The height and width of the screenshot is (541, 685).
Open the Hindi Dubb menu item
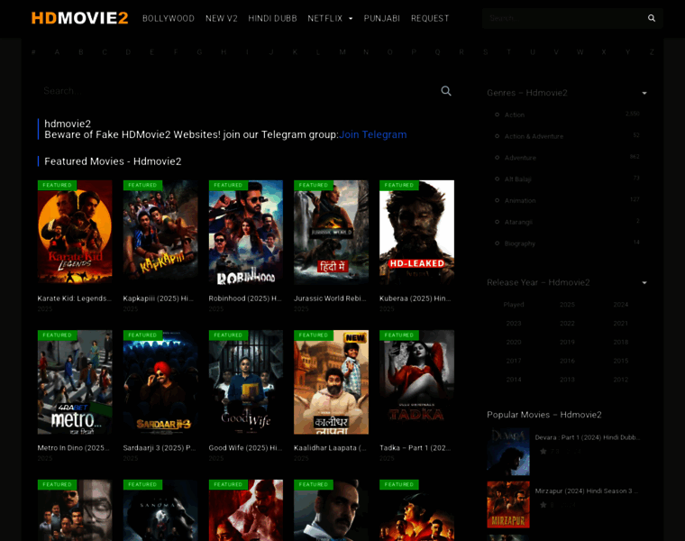coord(272,18)
